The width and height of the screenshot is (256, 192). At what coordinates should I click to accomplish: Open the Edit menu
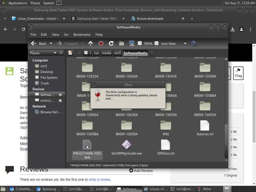coord(44,34)
